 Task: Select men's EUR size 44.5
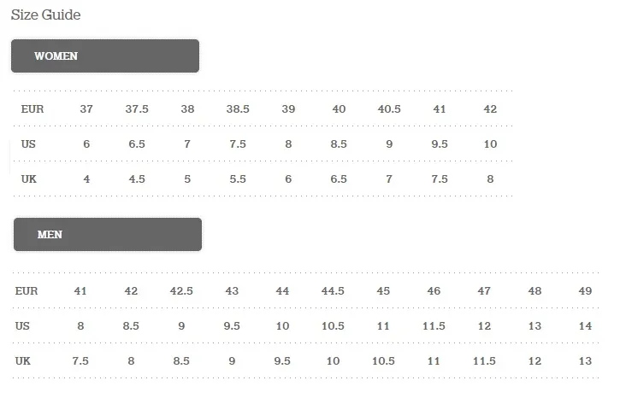click(x=333, y=290)
